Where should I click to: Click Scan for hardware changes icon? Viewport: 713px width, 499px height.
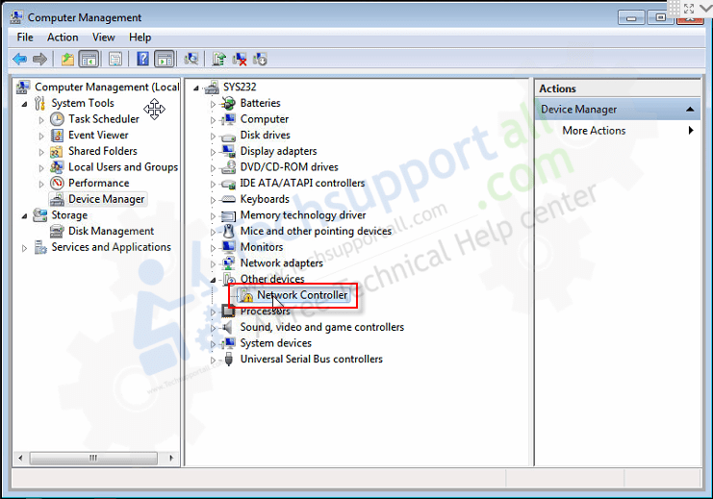click(x=191, y=59)
